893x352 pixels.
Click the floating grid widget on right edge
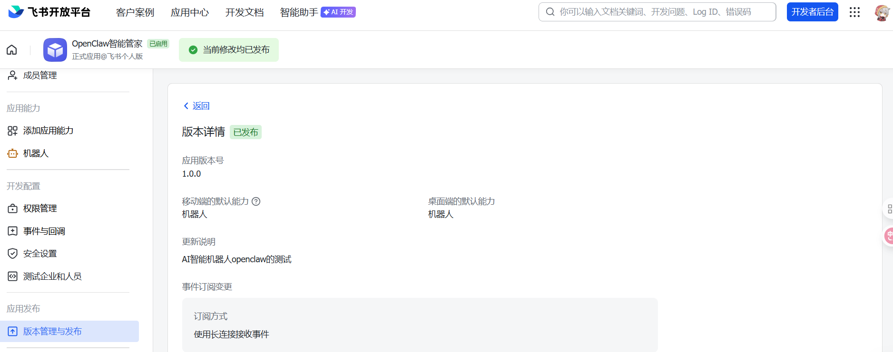889,209
